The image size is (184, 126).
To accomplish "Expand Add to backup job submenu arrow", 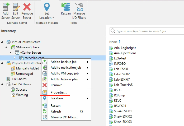I will 88,62.
